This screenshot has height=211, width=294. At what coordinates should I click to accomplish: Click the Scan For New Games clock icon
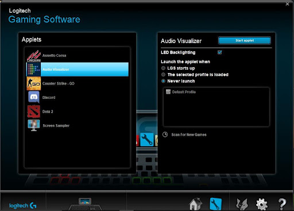165,135
